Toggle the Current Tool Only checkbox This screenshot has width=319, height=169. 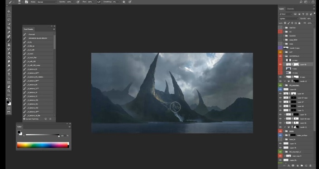tap(24, 119)
